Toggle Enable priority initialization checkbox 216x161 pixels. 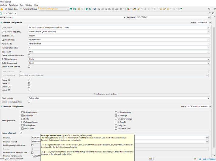pos(33,145)
